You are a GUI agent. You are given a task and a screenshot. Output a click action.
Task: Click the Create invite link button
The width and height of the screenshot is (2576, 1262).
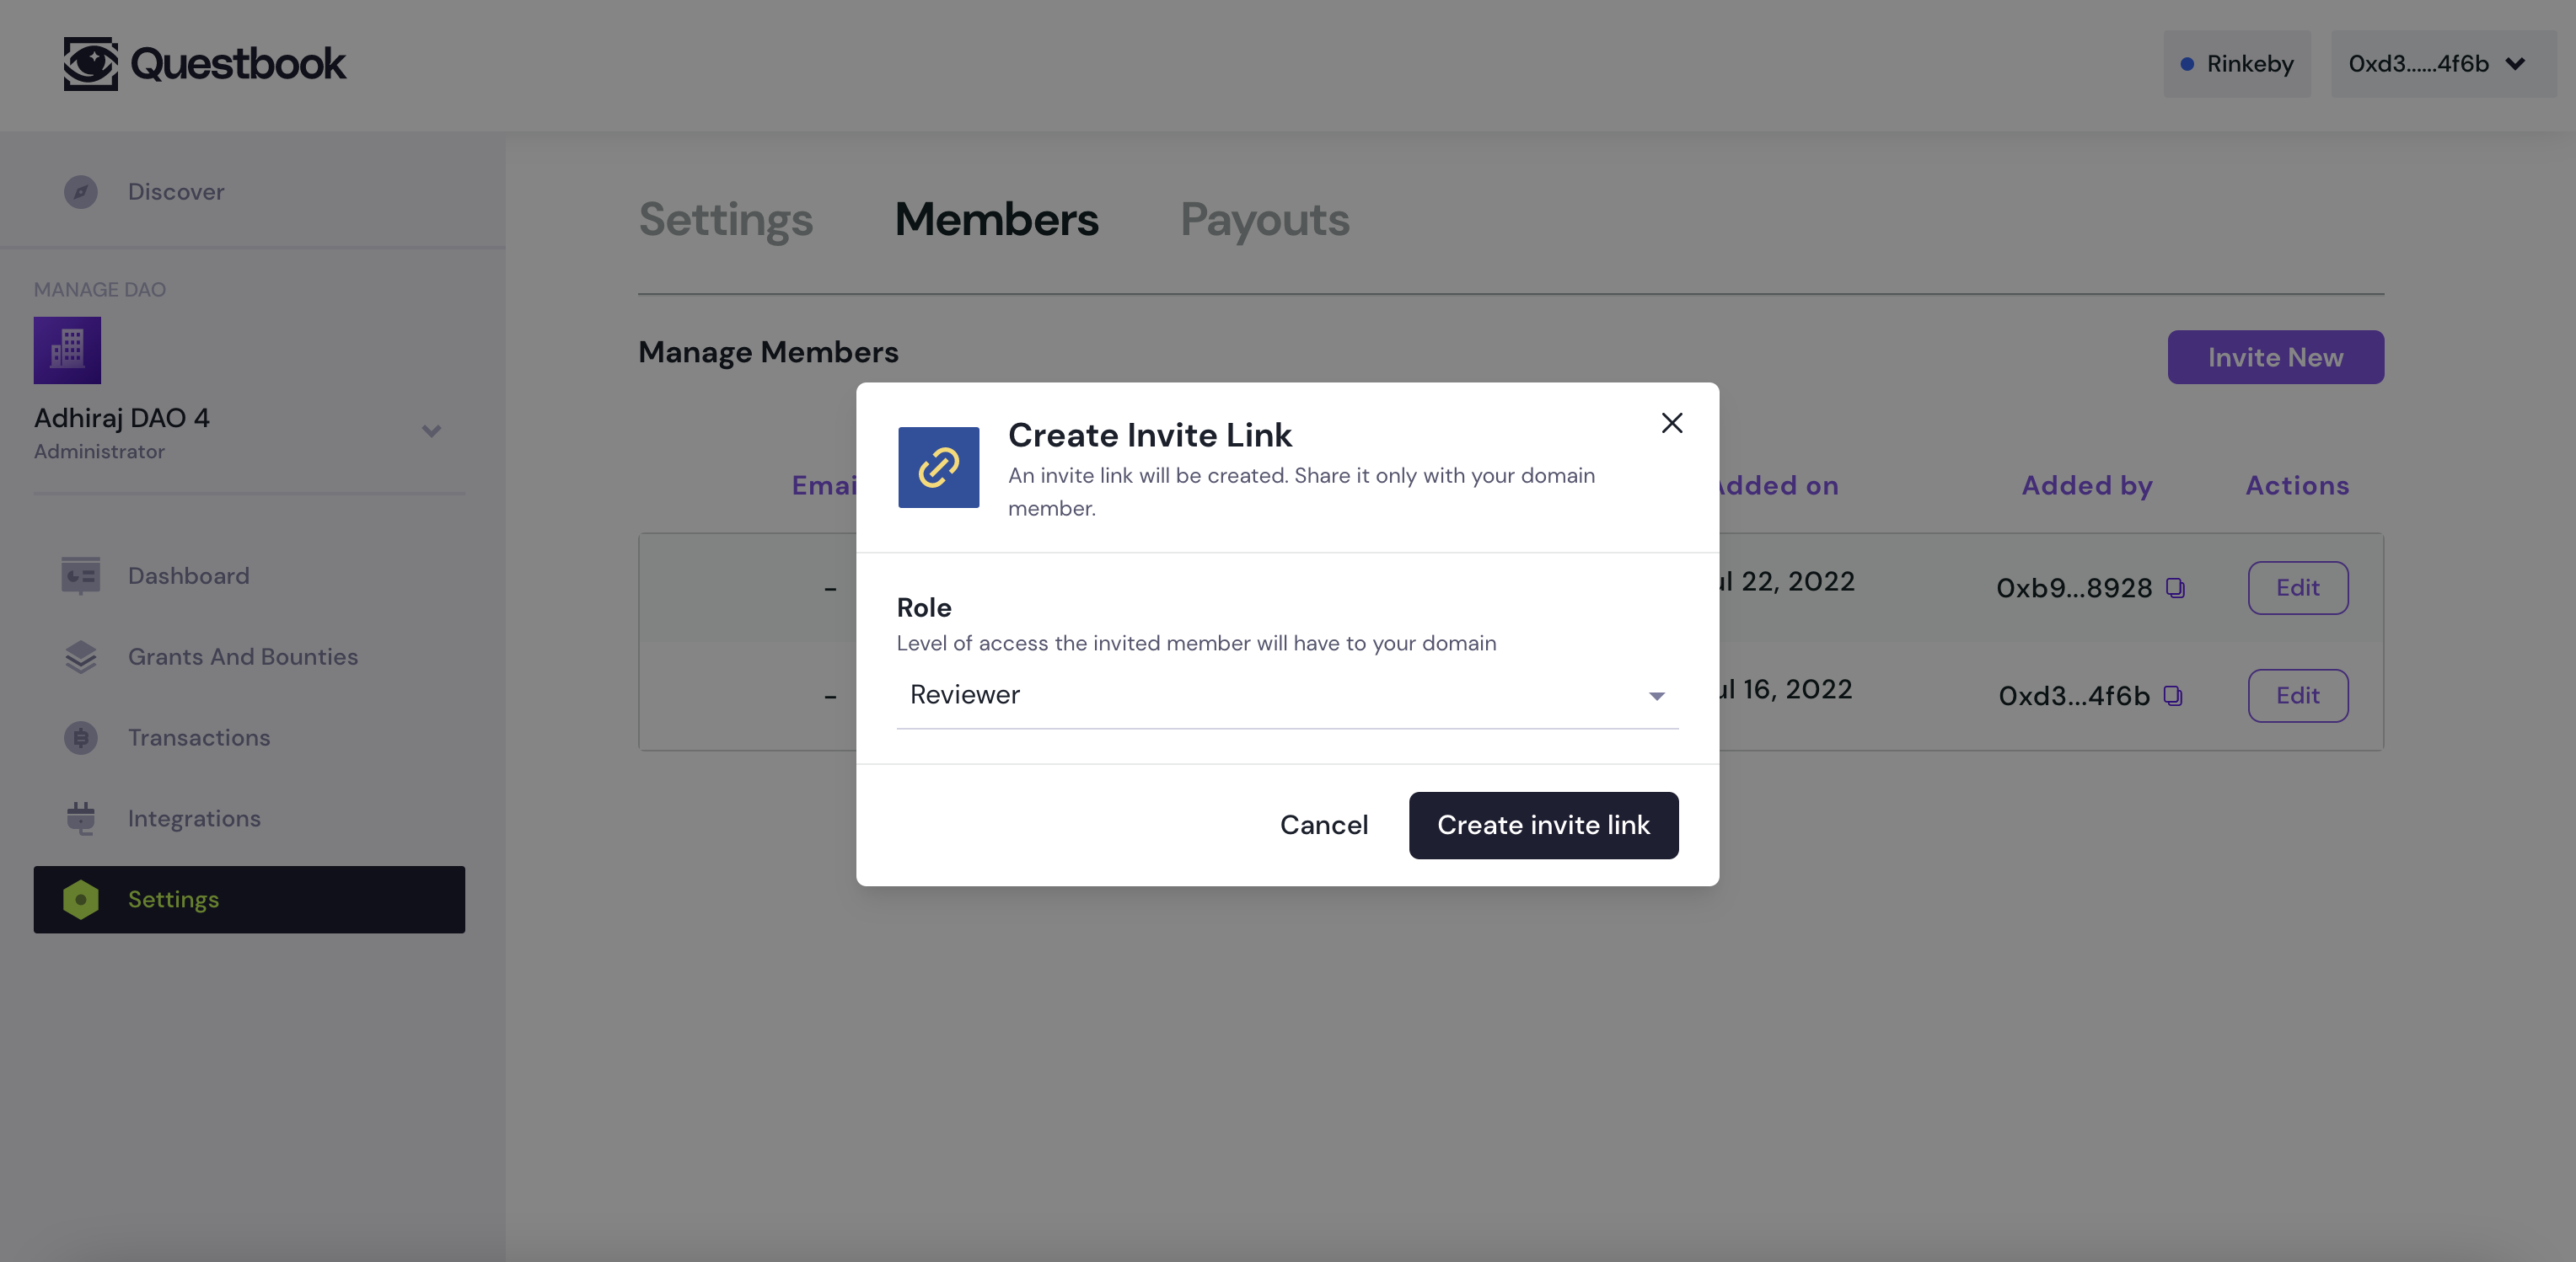click(1541, 824)
